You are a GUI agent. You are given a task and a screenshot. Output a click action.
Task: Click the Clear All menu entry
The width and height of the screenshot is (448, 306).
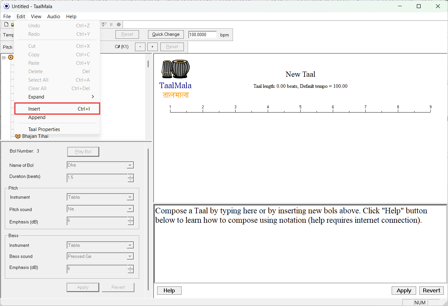(x=57, y=88)
